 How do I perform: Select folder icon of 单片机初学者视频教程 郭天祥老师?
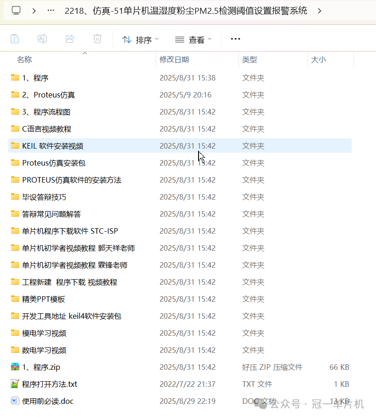[15, 248]
